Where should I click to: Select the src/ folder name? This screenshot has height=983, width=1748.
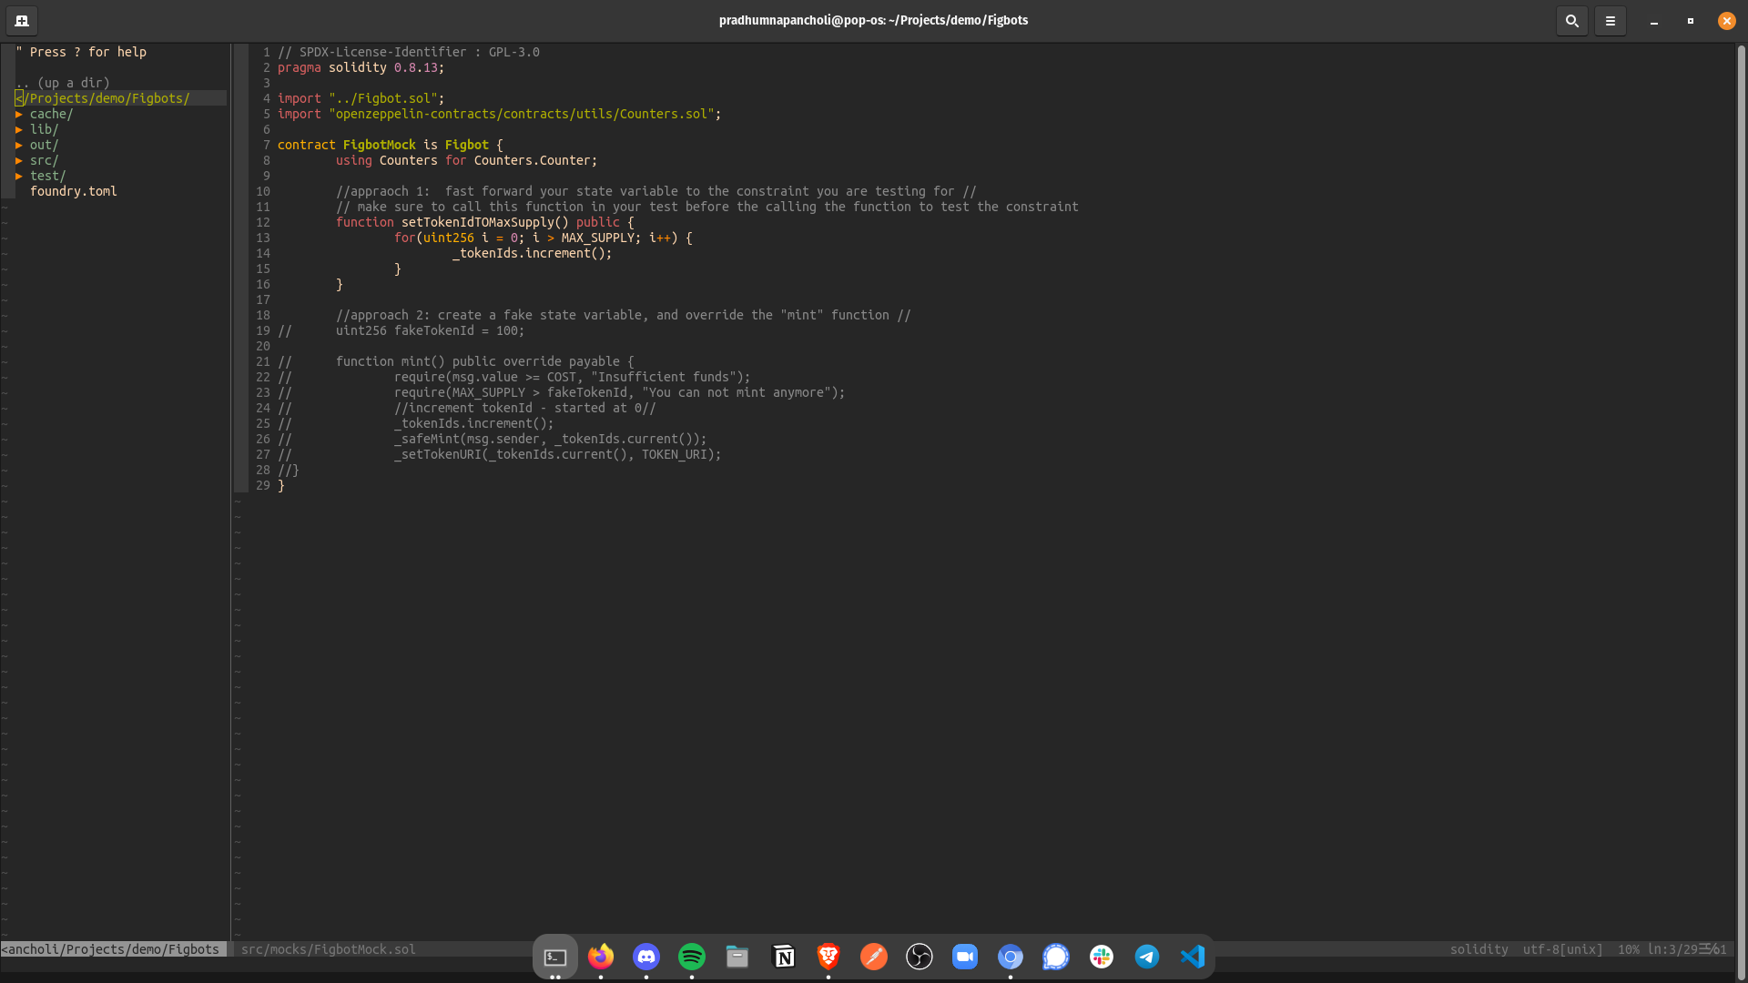pyautogui.click(x=45, y=160)
